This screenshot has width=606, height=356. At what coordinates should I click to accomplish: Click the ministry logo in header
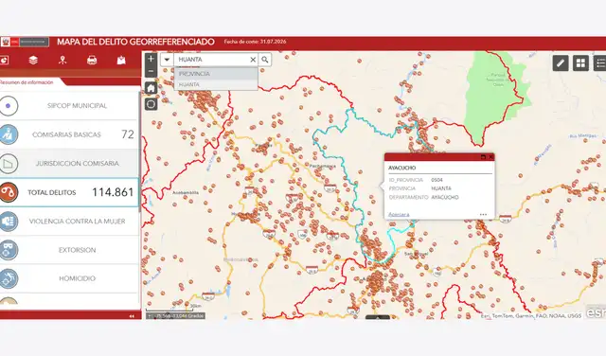click(x=25, y=42)
